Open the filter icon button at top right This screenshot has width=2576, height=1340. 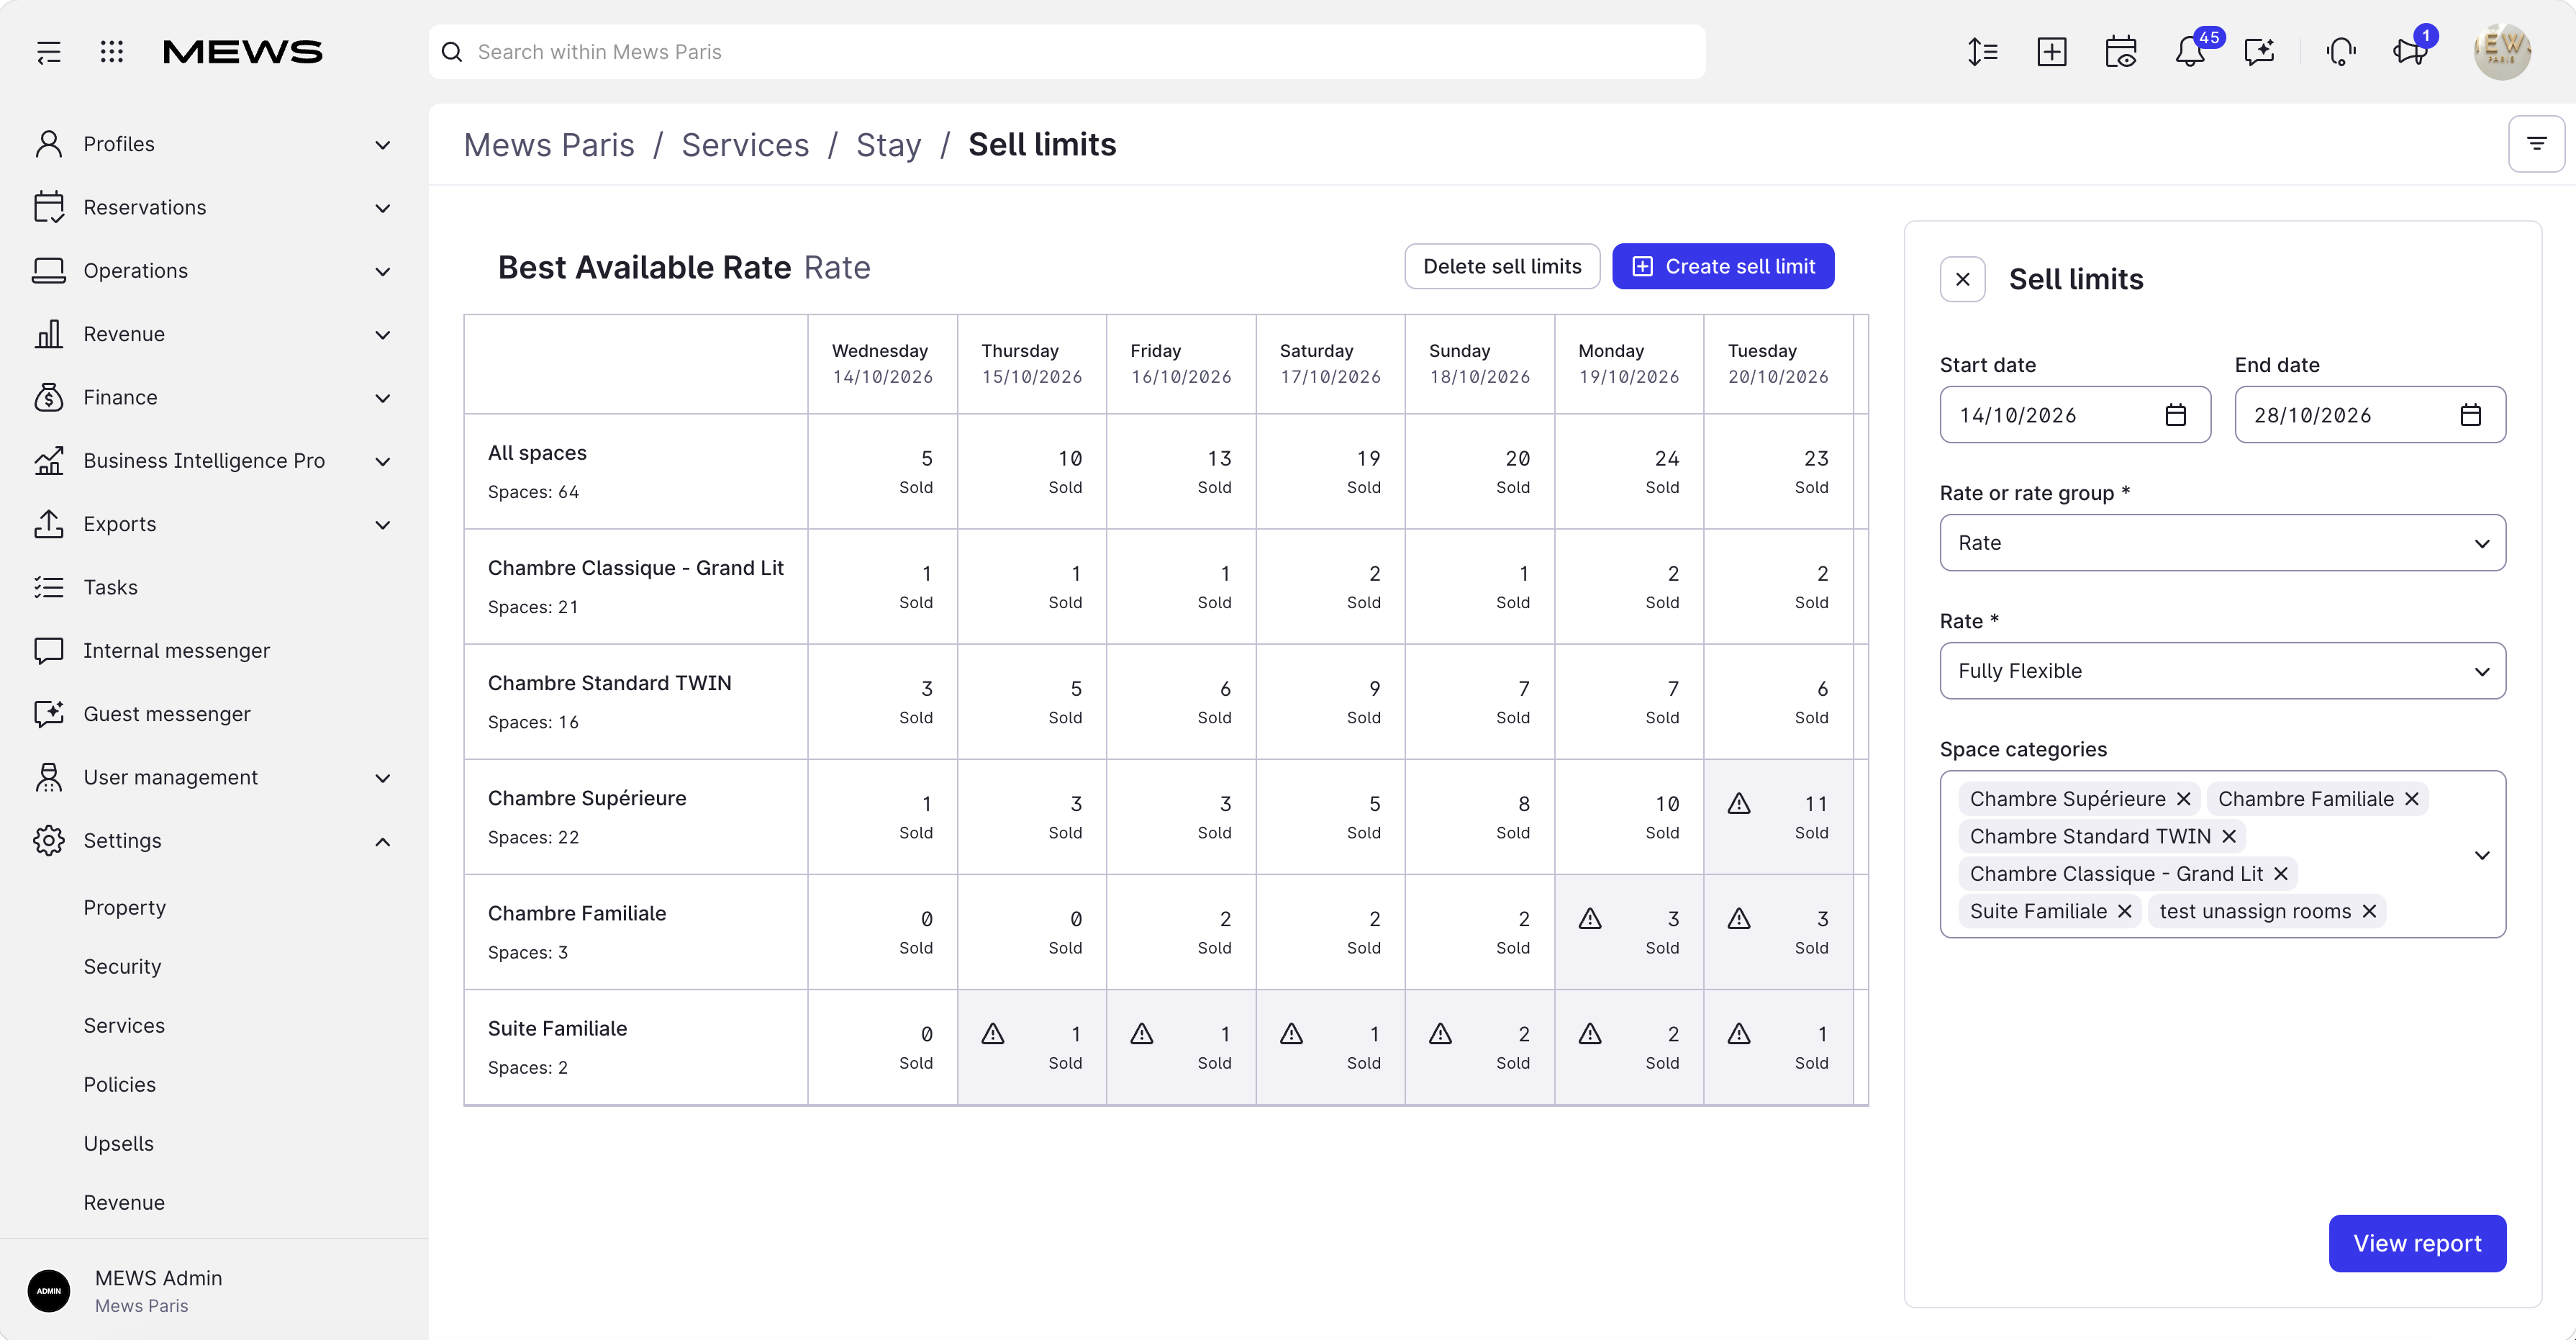tap(2536, 144)
